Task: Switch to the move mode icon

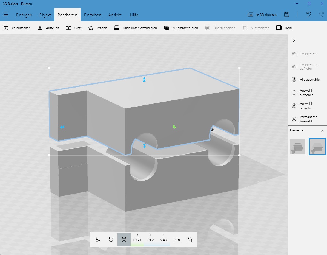Action: pos(97,239)
